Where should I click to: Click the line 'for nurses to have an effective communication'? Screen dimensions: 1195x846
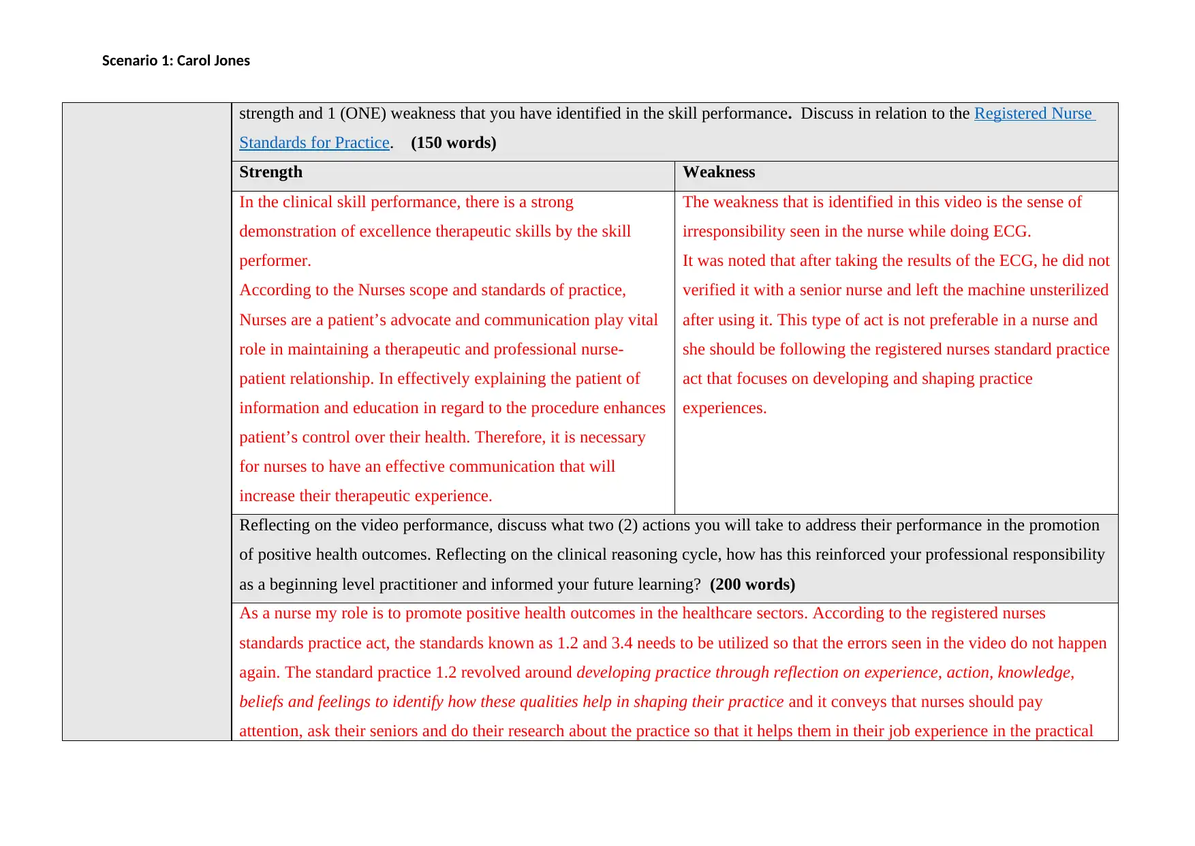427,466
